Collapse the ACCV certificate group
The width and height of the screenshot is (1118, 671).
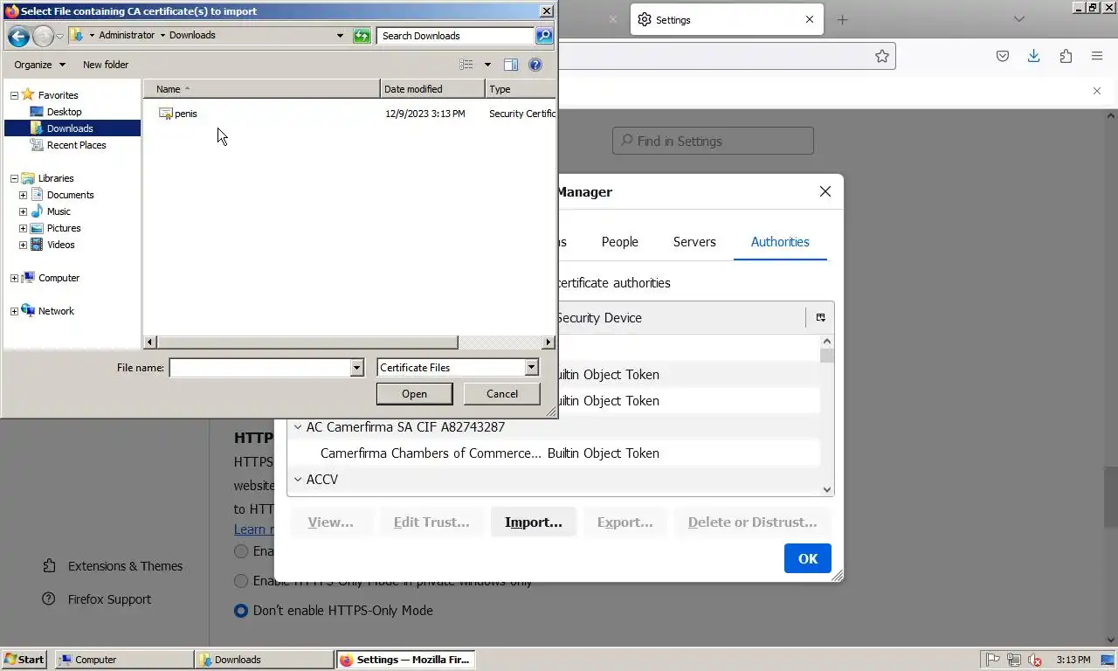[x=298, y=480]
